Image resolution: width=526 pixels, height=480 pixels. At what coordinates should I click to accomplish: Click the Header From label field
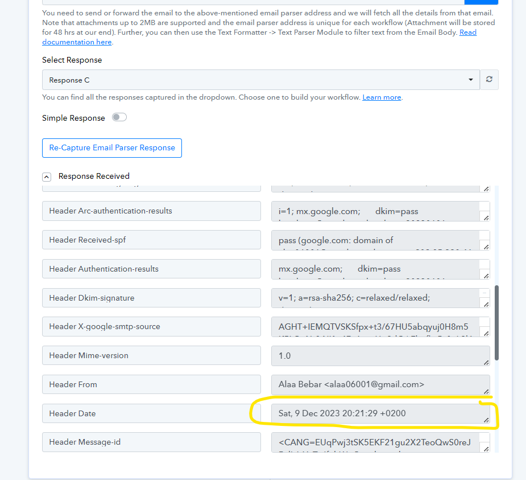point(151,384)
